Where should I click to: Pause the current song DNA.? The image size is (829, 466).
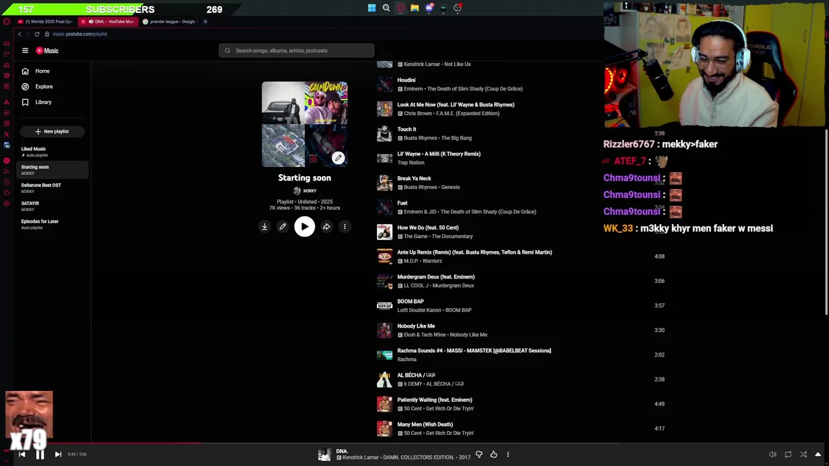pos(40,454)
